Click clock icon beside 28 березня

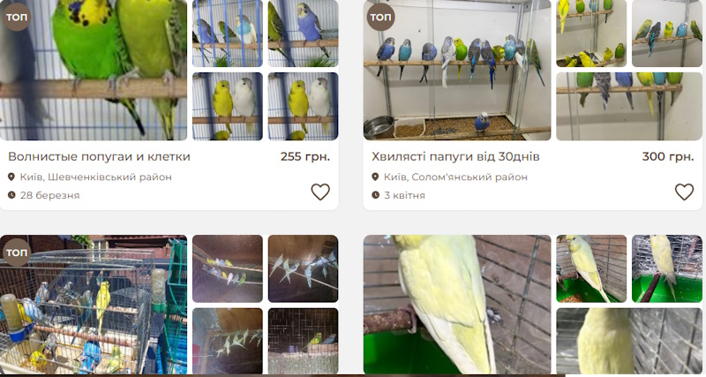point(11,195)
